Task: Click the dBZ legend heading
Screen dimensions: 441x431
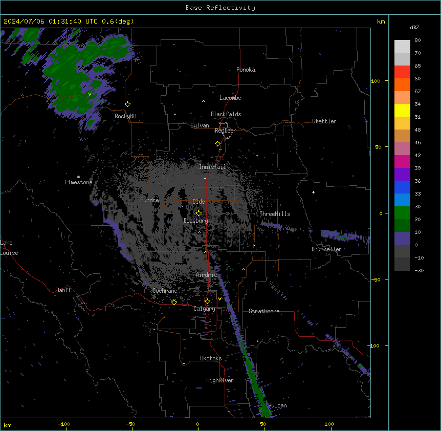Action: [x=414, y=27]
